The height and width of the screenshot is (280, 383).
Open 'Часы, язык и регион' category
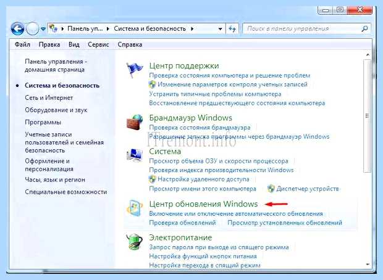(55, 179)
